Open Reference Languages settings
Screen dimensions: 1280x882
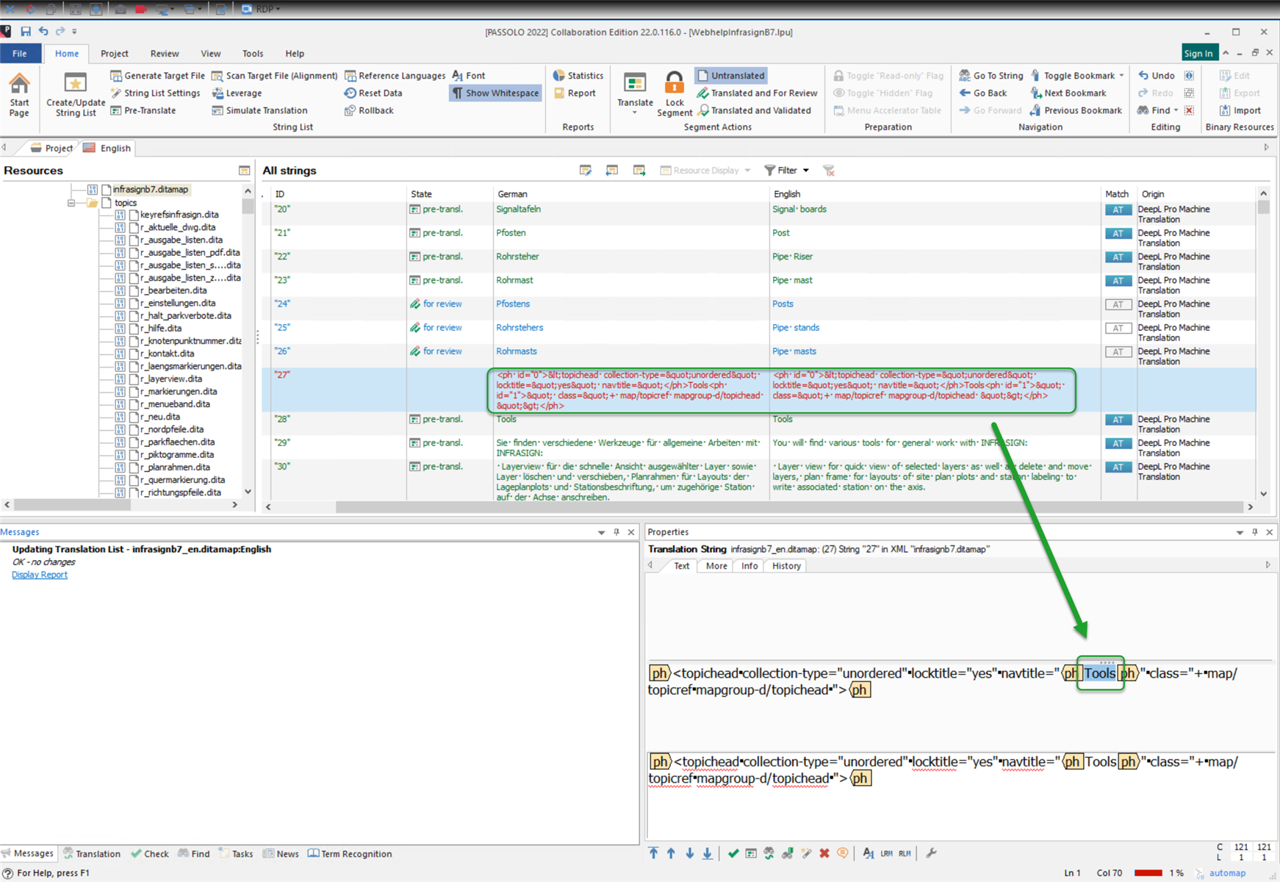[395, 75]
